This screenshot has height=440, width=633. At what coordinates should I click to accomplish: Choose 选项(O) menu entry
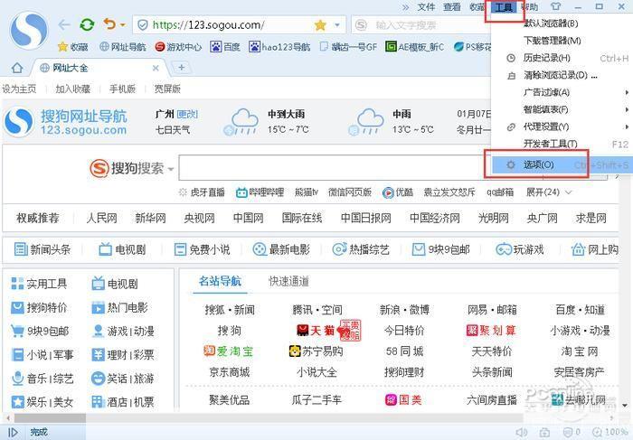562,164
